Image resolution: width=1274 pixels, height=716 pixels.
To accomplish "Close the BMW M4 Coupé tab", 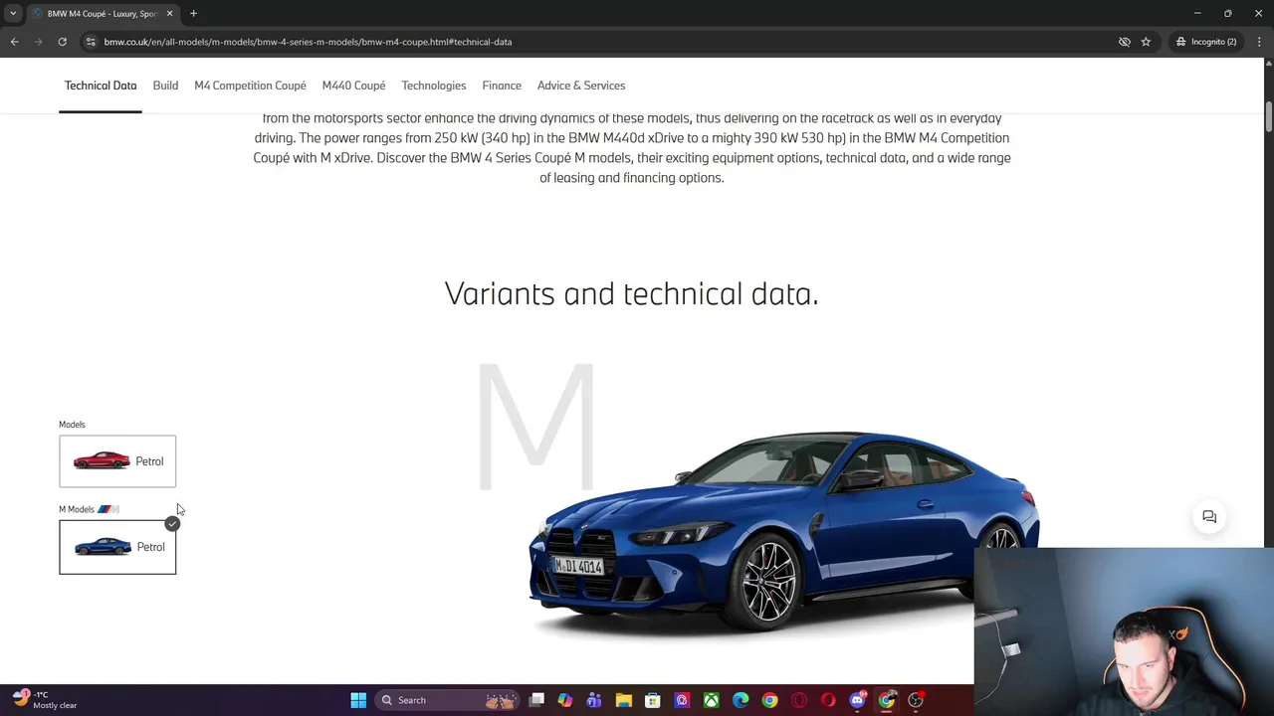I will [x=169, y=14].
